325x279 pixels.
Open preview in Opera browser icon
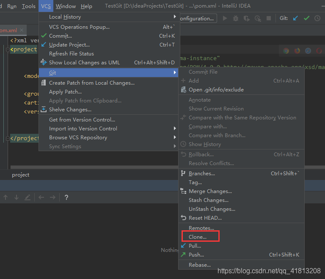(319, 51)
